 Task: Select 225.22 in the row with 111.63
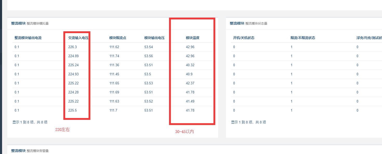pos(73,101)
